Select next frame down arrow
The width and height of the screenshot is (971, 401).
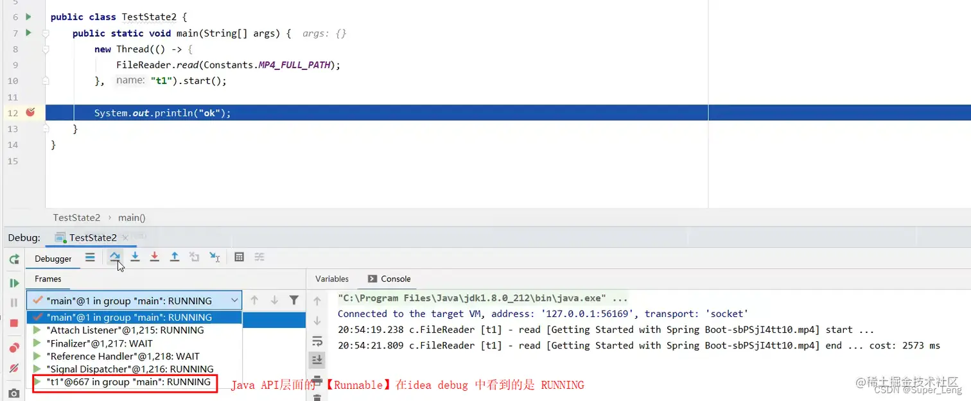coord(274,300)
